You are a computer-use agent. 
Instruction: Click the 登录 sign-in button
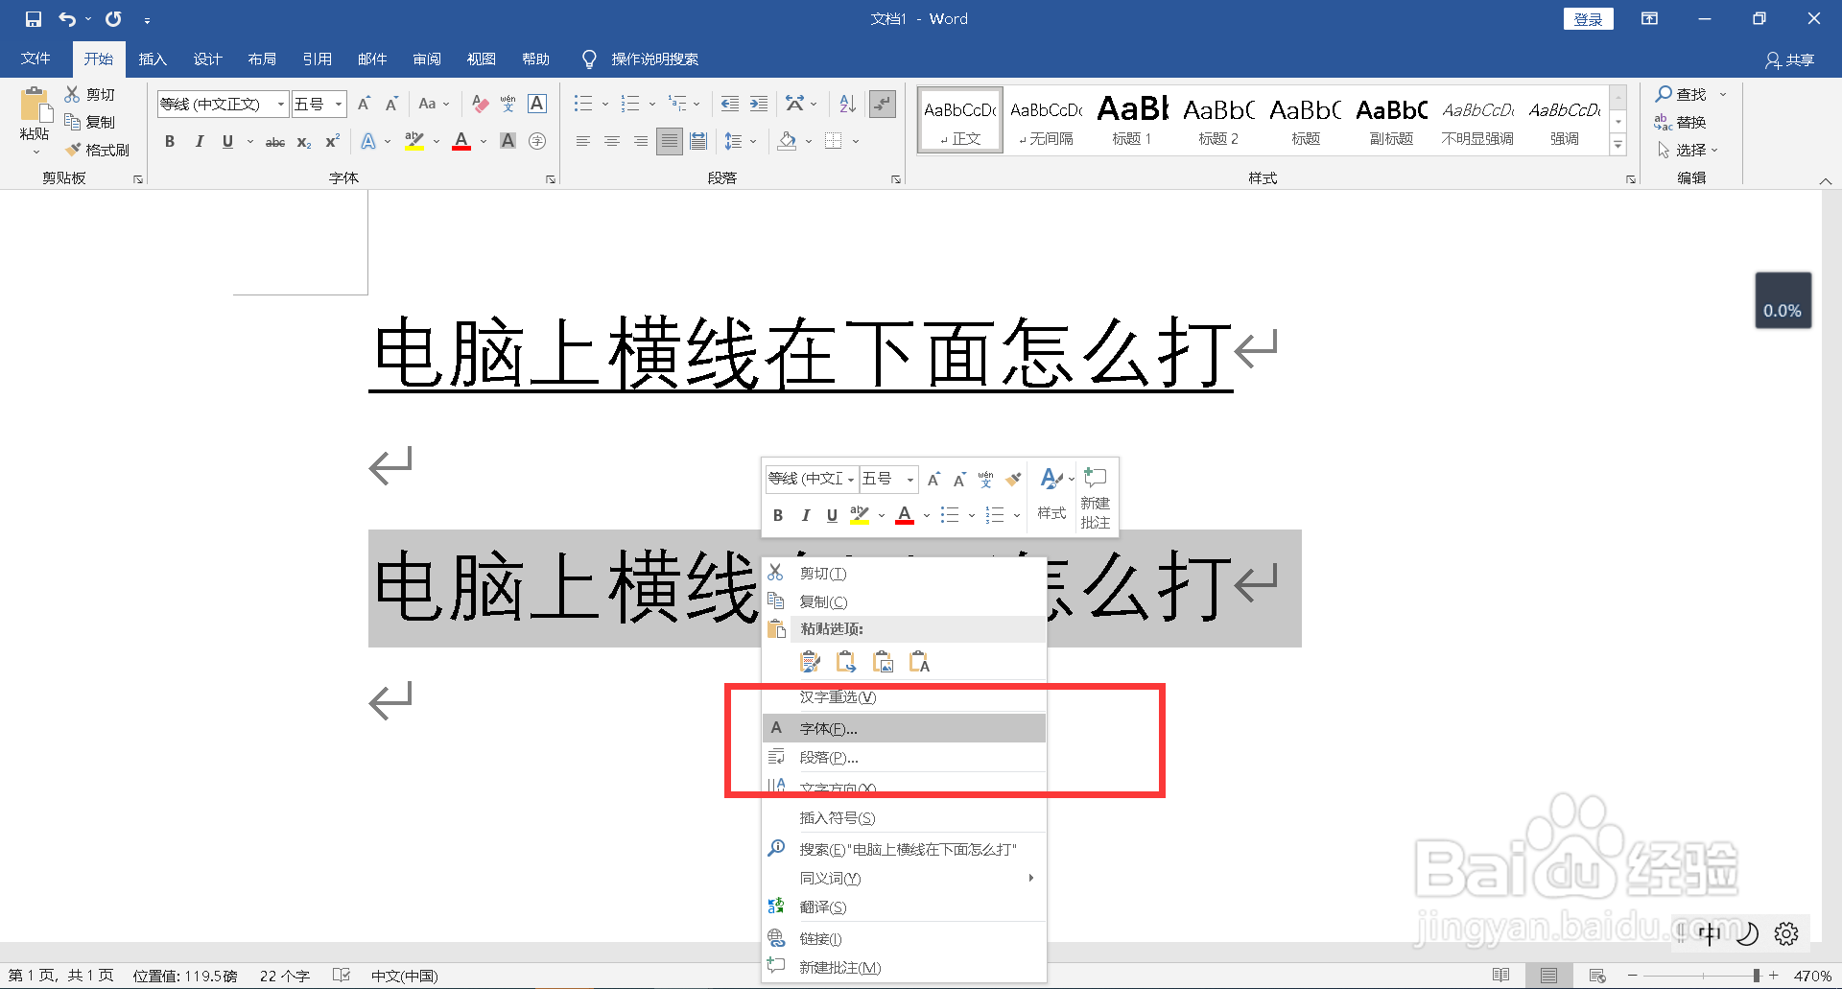[x=1588, y=18]
